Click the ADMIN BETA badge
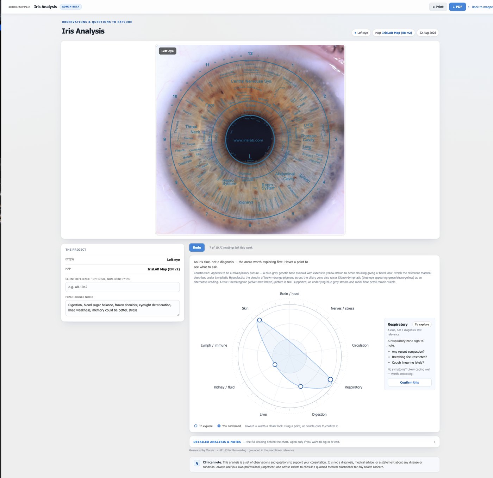 [71, 7]
